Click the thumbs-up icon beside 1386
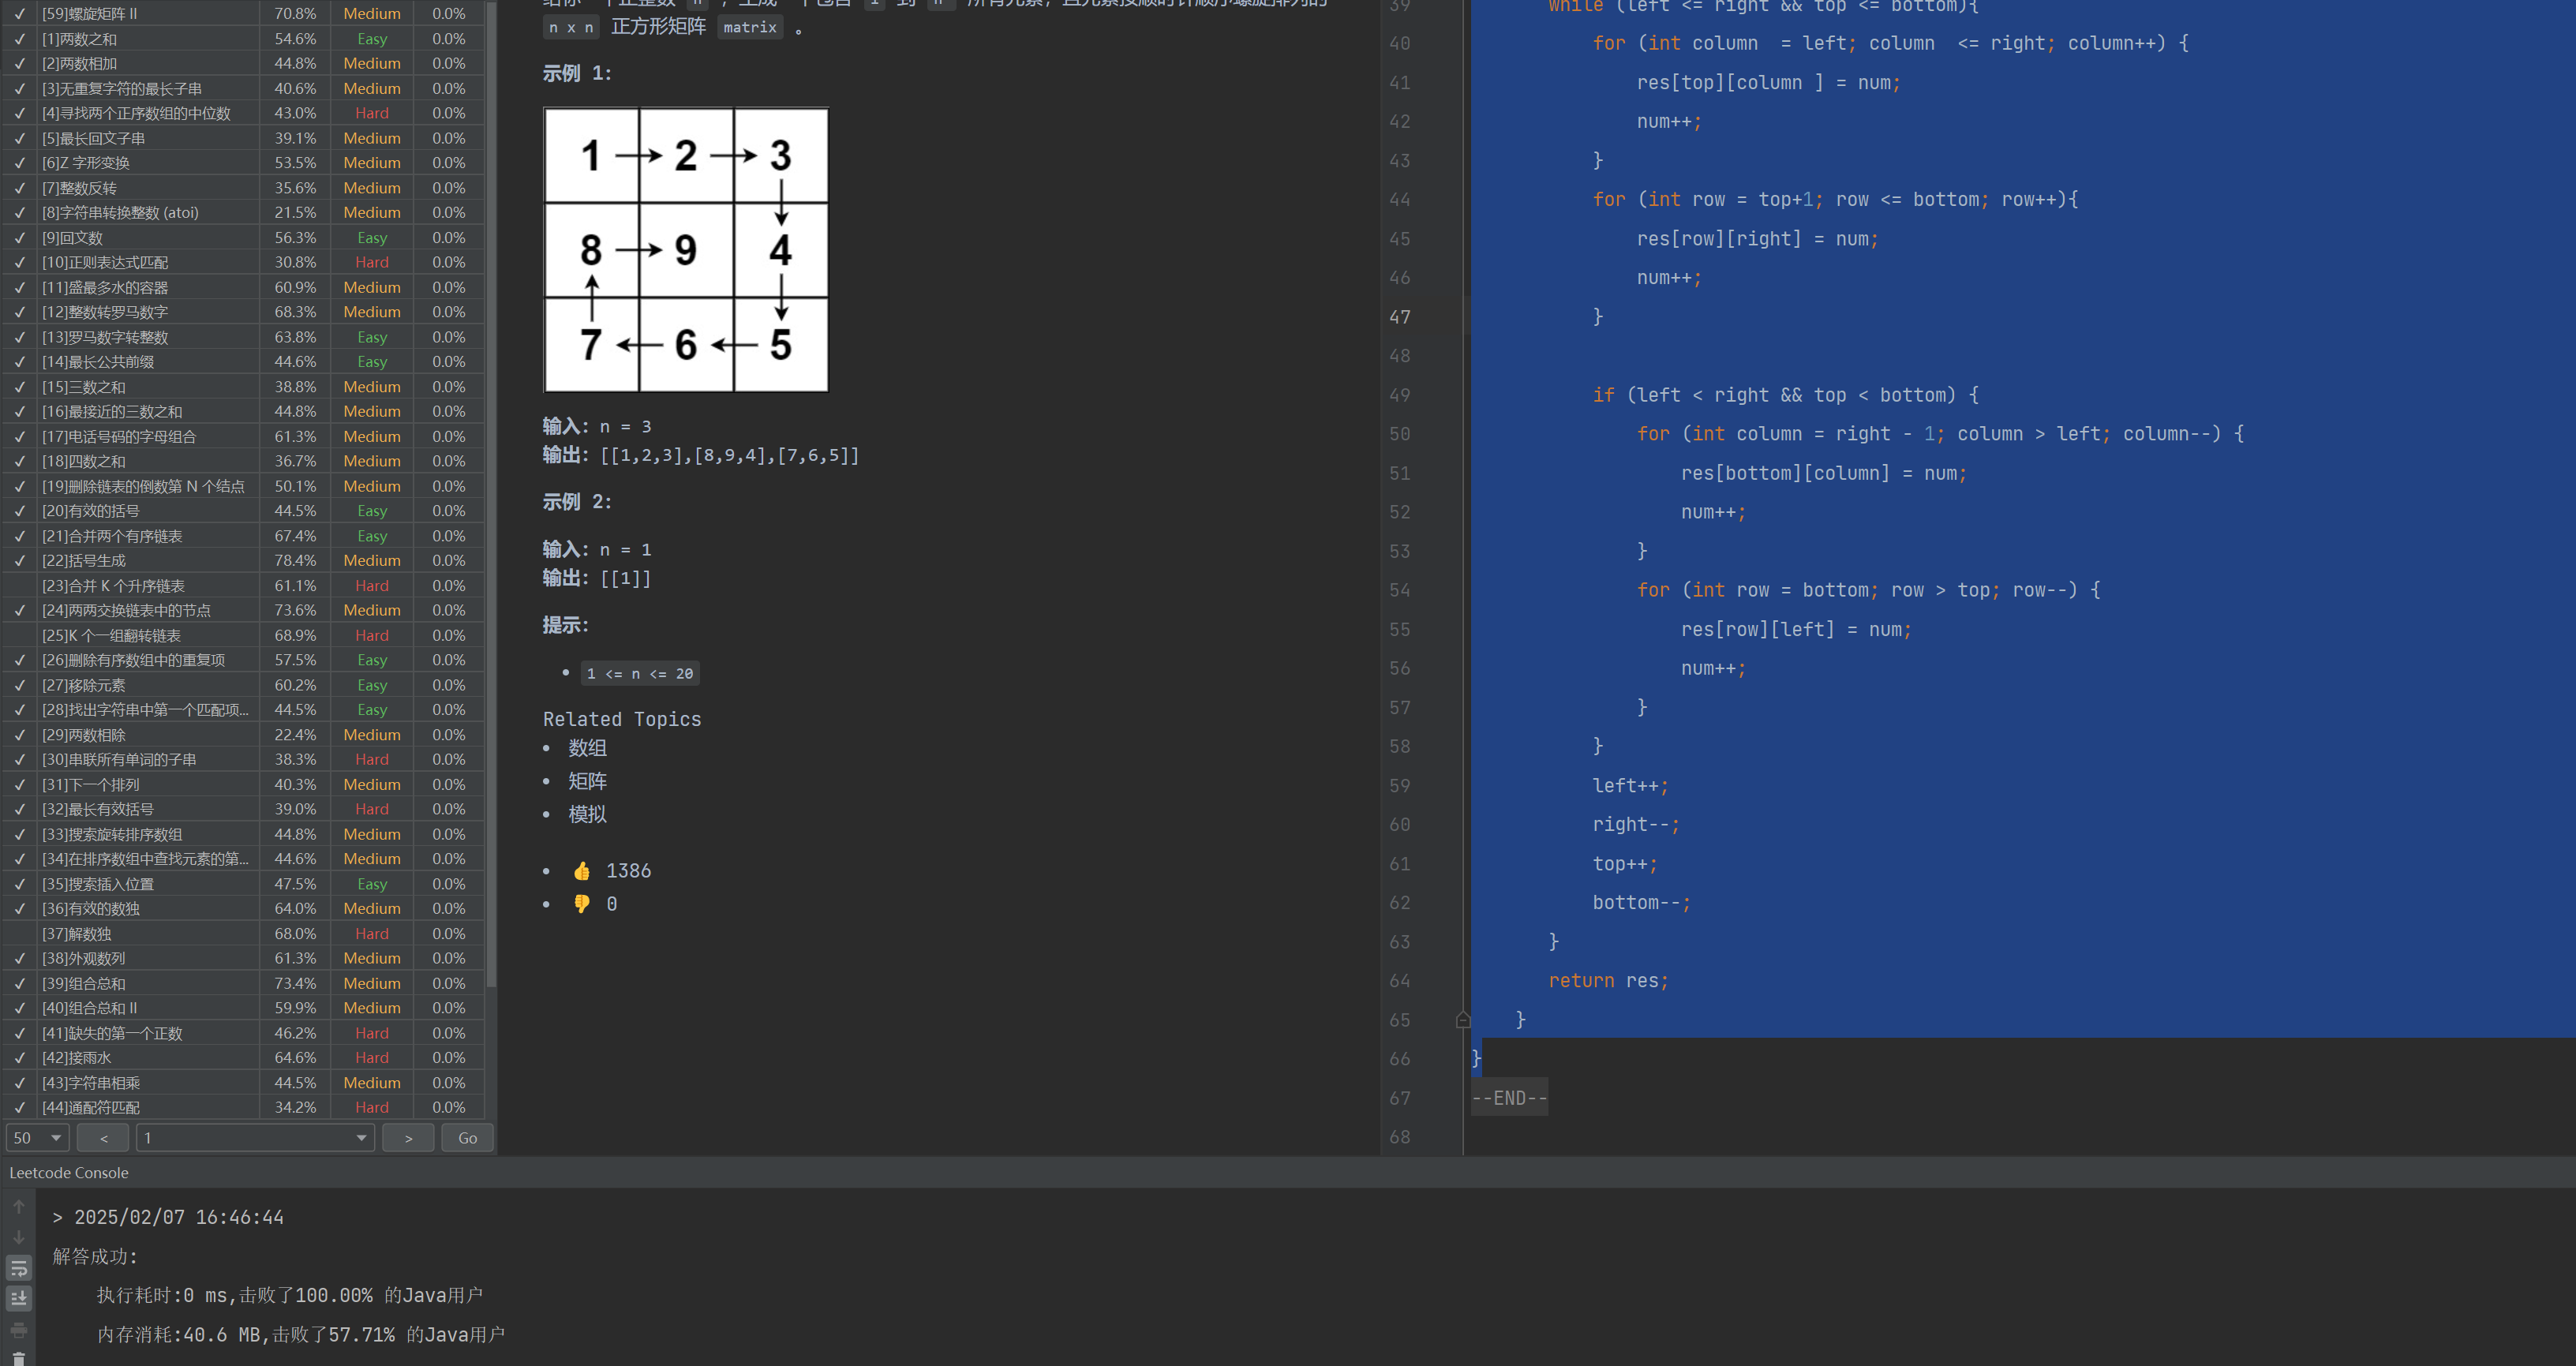Image resolution: width=2576 pixels, height=1366 pixels. coord(582,871)
